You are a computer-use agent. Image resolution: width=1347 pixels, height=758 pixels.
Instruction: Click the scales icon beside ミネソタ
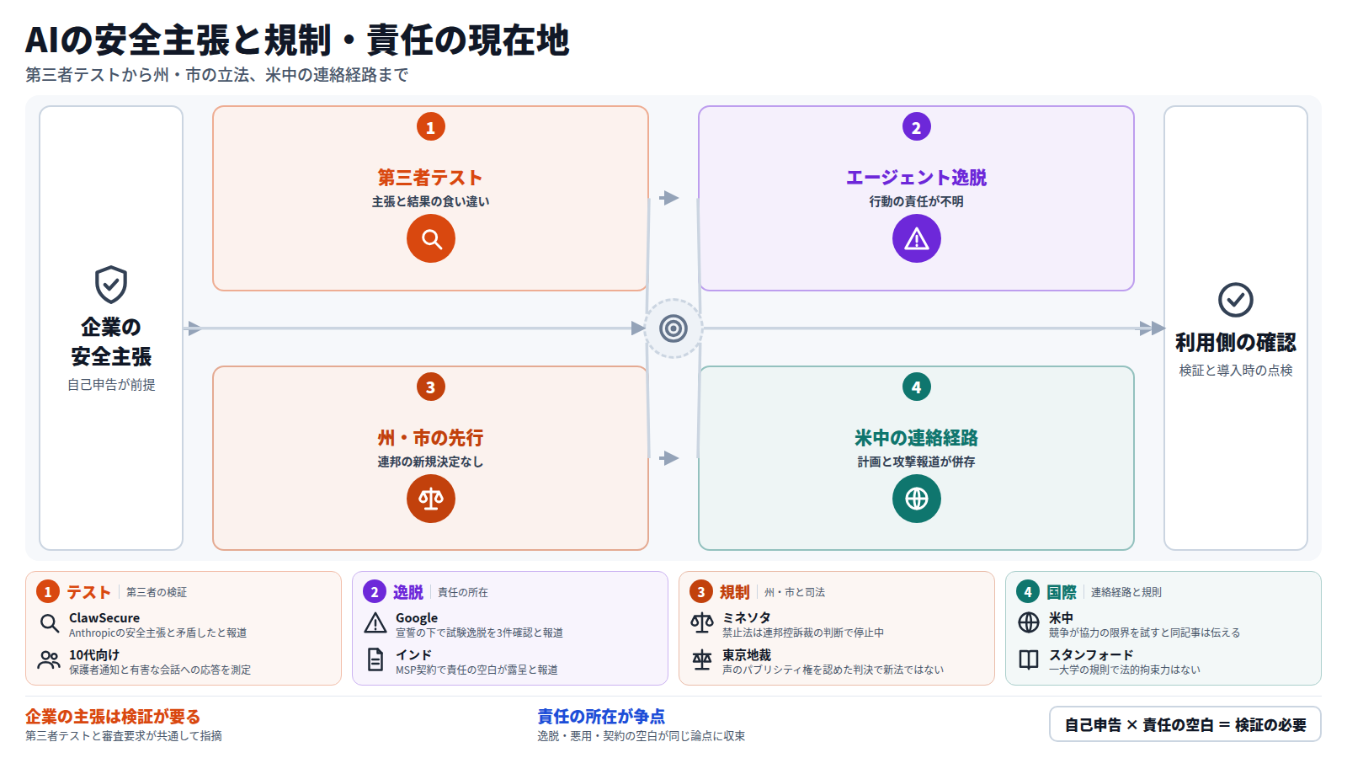click(702, 624)
